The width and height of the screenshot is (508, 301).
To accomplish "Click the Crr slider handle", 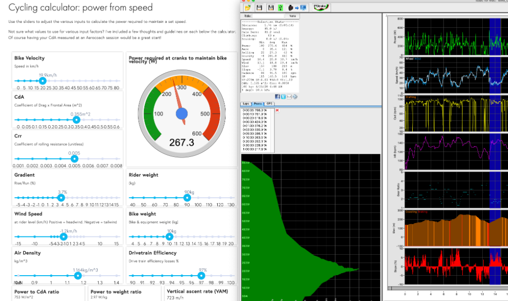I will point(73,158).
